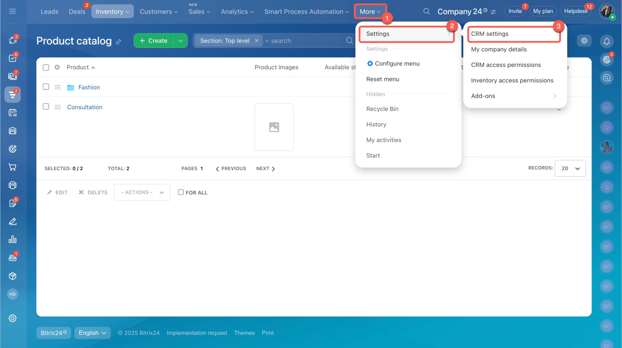The height and width of the screenshot is (348, 622).
Task: Open the Fashion folder link
Action: pyautogui.click(x=89, y=87)
